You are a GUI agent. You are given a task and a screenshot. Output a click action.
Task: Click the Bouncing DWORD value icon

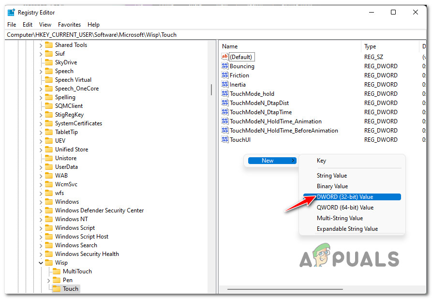(225, 66)
